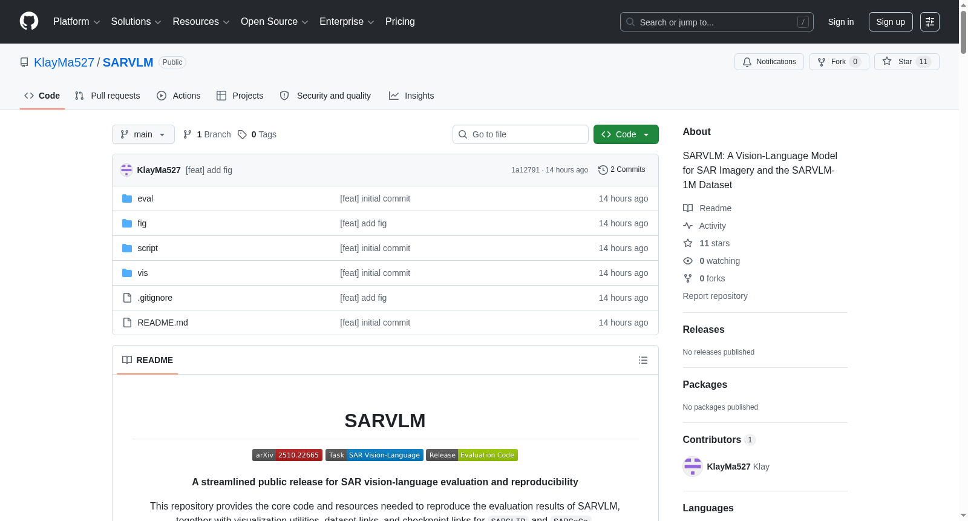
Task: Open the Pricing link
Action: 400,22
